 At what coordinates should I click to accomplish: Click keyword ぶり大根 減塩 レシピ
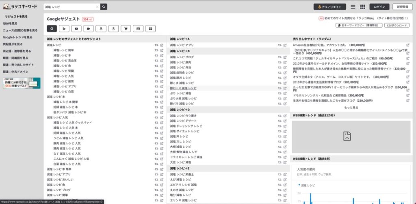click(183, 98)
